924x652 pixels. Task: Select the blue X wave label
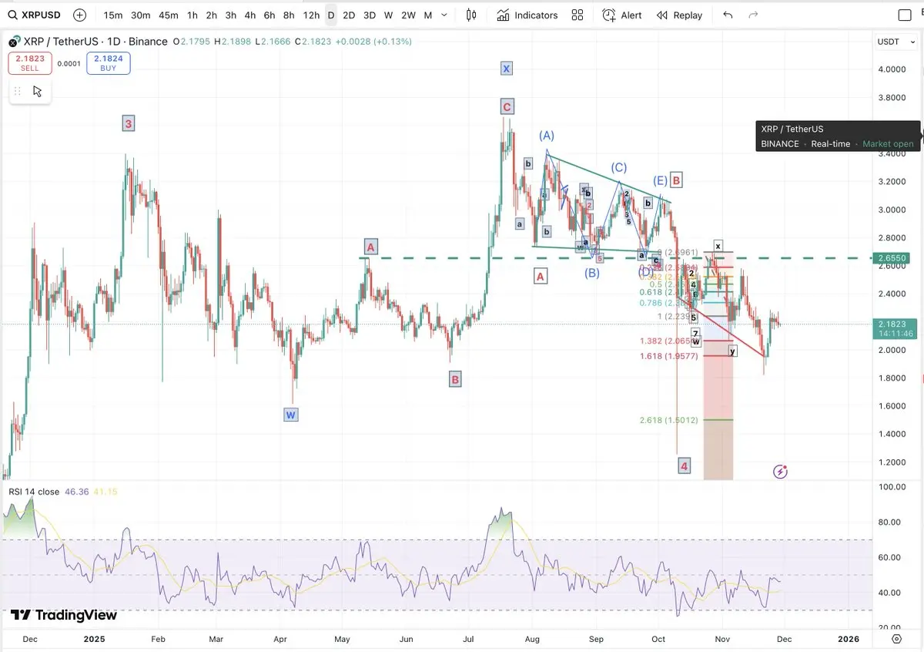506,69
